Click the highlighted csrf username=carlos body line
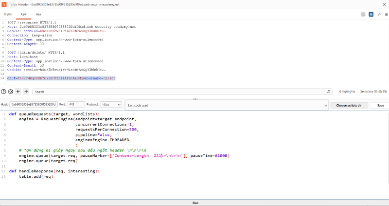 pyautogui.click(x=61, y=78)
